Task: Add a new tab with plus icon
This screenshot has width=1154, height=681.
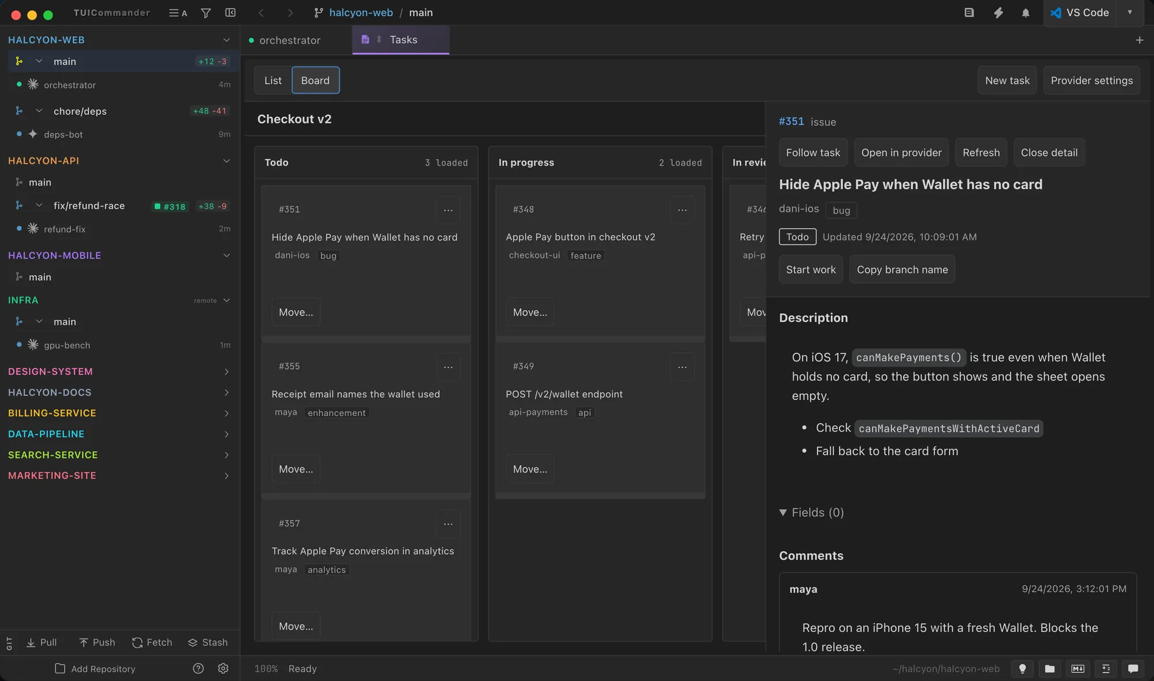Action: [x=1140, y=40]
